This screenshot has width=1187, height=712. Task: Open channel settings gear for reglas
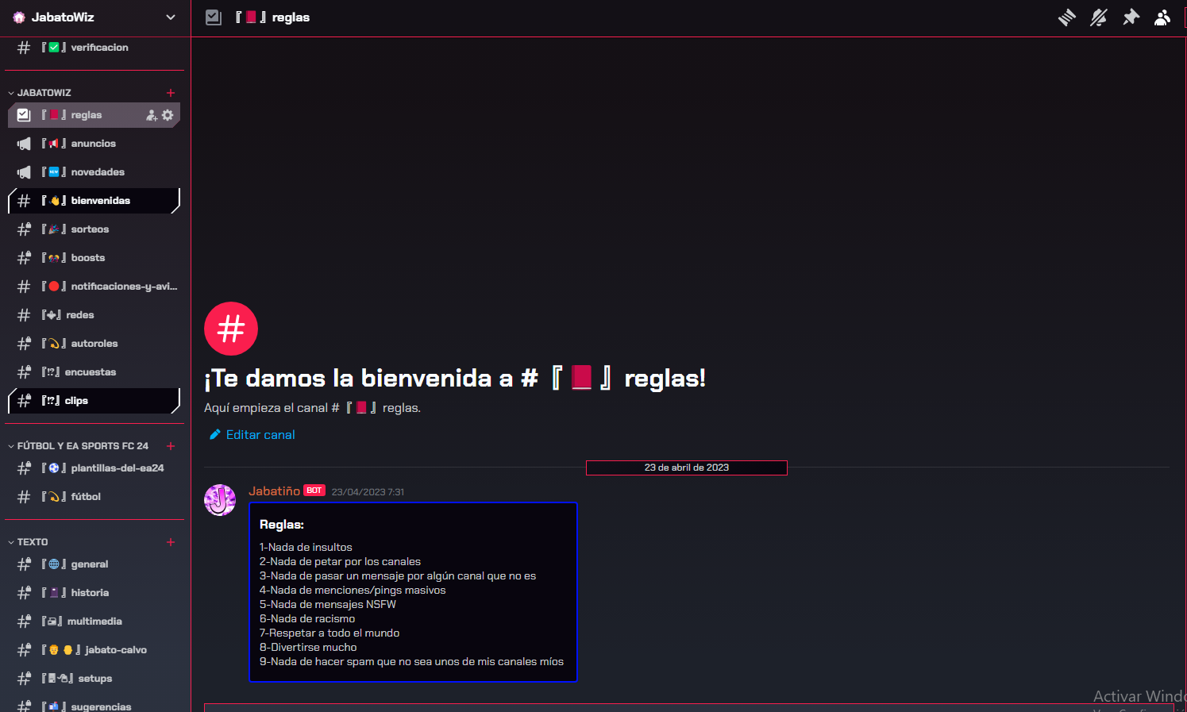click(168, 114)
